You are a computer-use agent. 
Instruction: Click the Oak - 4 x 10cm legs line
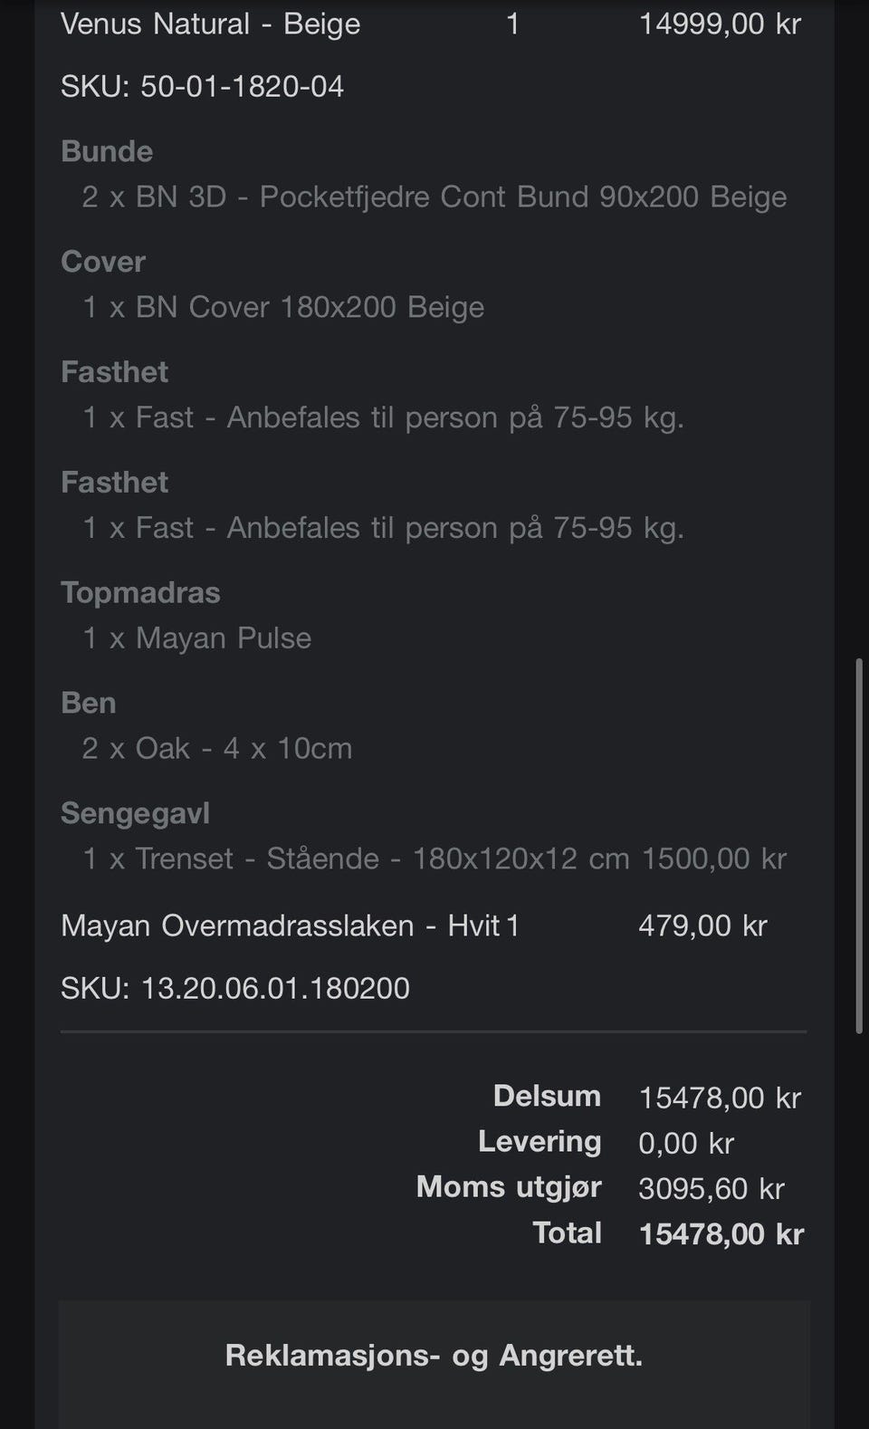[216, 748]
